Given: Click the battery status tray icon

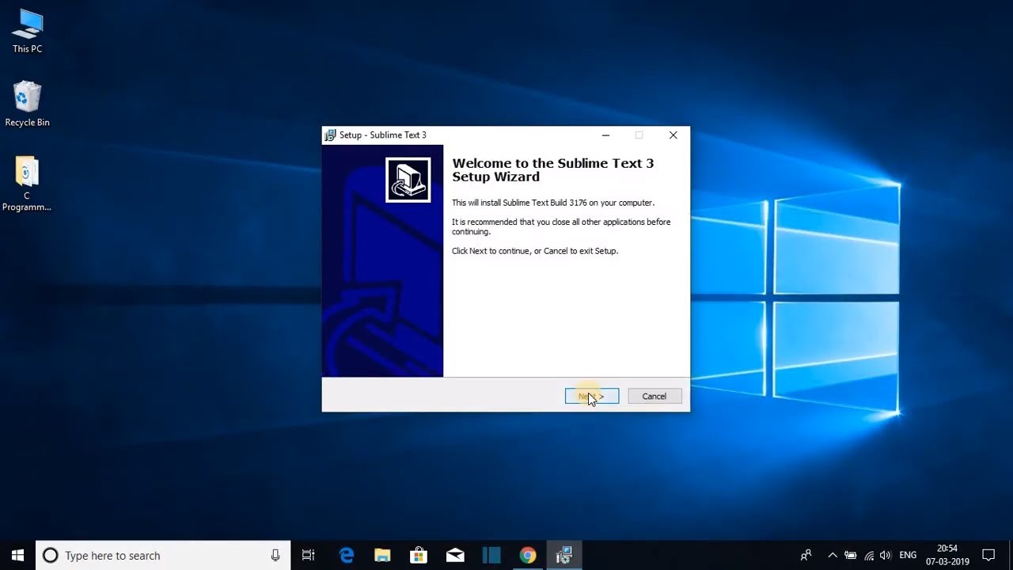Looking at the screenshot, I should 851,556.
